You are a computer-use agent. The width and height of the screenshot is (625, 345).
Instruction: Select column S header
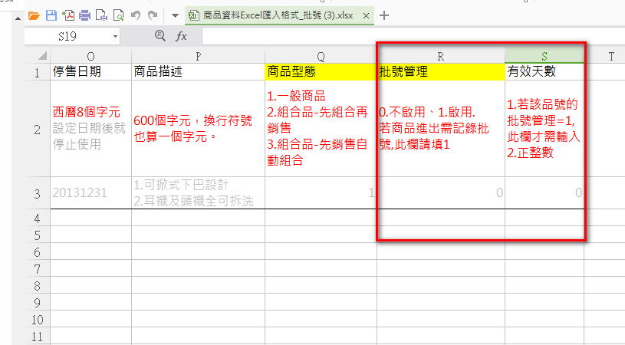544,56
